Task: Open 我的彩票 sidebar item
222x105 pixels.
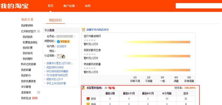Action: 28,48
